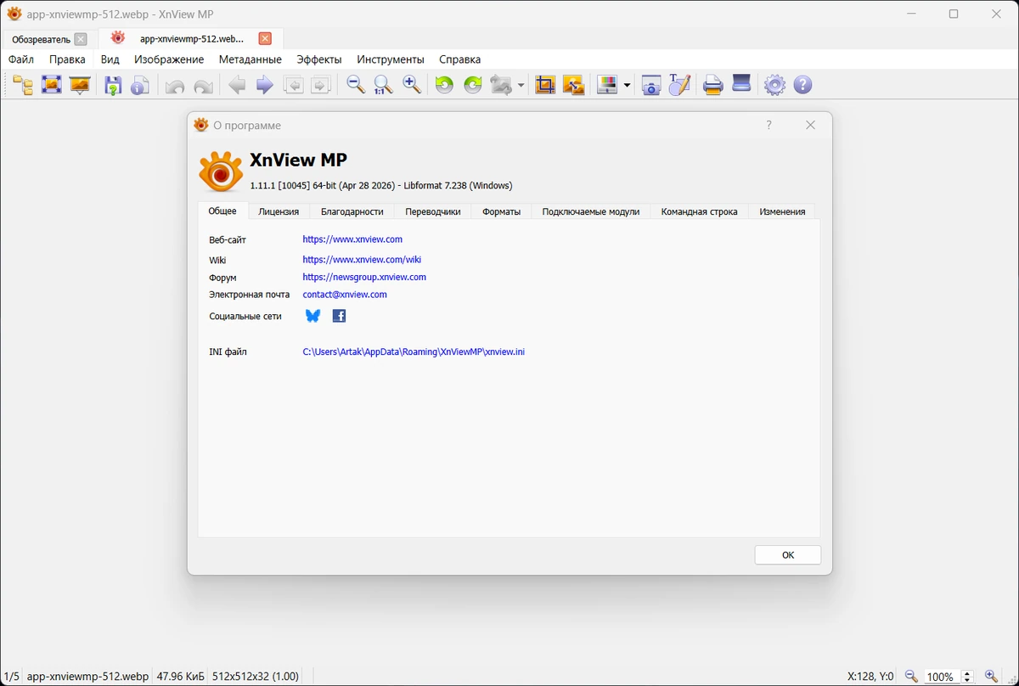Click the contact@xnview.com email link
Image resolution: width=1019 pixels, height=686 pixels.
[345, 295]
